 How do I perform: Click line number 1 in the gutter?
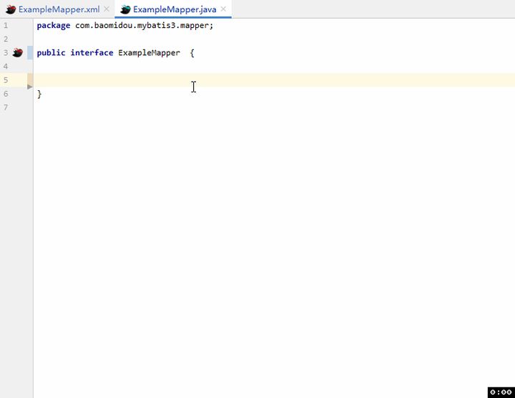(x=6, y=25)
